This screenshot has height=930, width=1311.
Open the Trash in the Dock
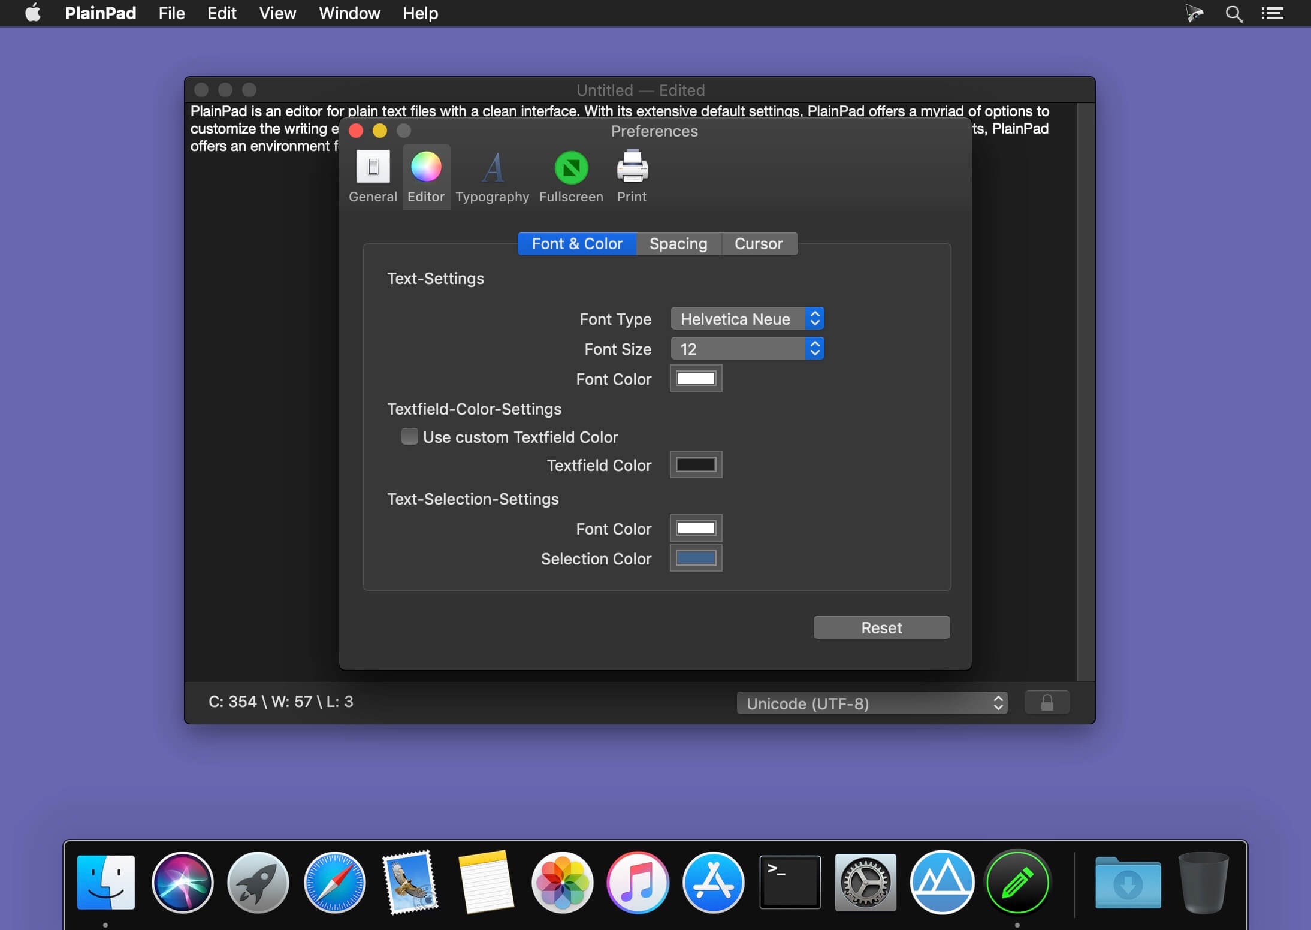[x=1203, y=882]
